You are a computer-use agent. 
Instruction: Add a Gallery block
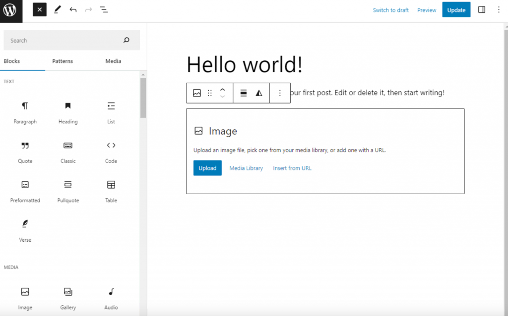coord(68,297)
